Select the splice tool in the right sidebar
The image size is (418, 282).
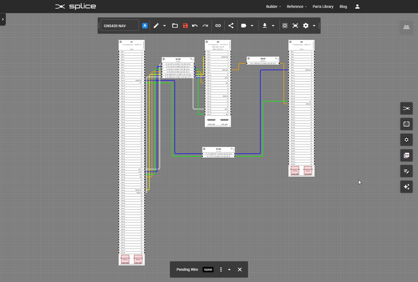point(406,108)
